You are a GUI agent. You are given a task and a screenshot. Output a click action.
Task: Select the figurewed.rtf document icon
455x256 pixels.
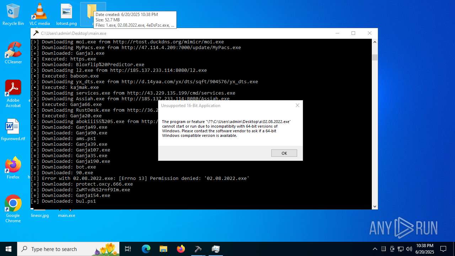coord(13,130)
